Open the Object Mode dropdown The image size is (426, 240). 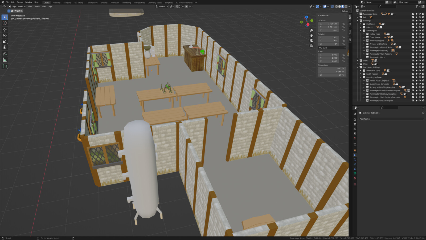17,6
